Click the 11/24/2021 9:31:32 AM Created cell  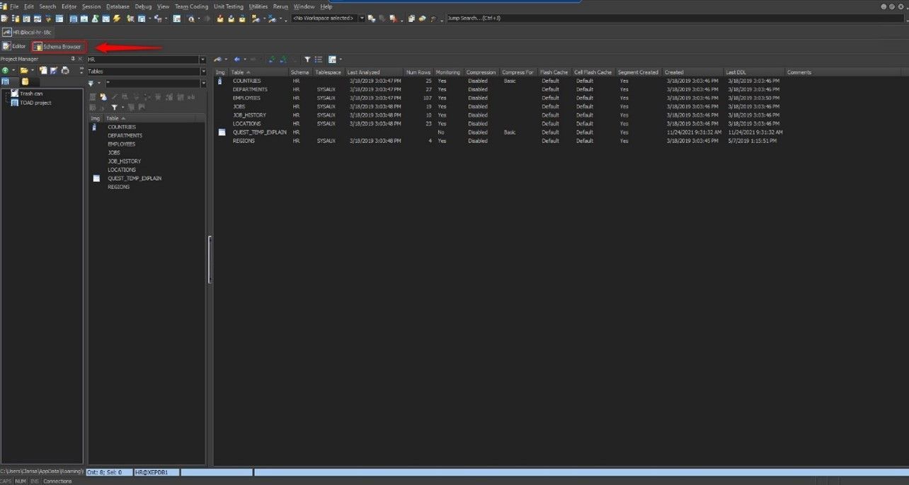[694, 132]
